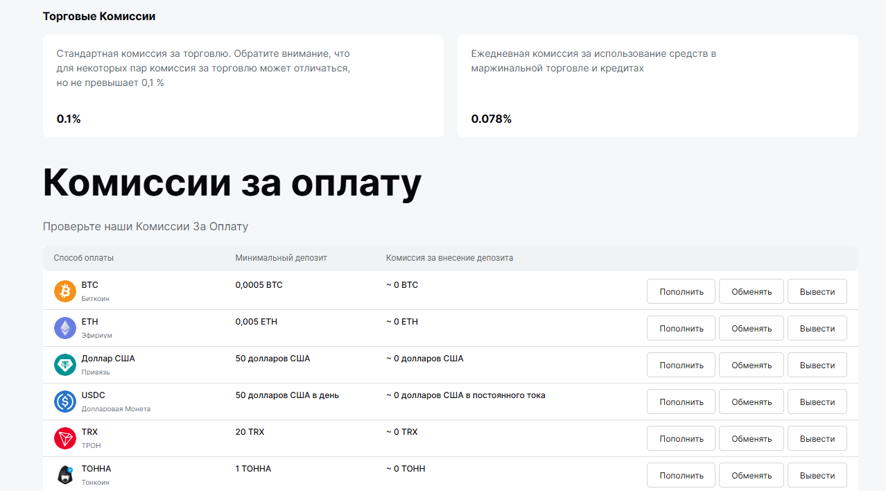Image resolution: width=886 pixels, height=491 pixels.
Task: Click the Toncoin ТОННА coin icon
Action: pos(65,475)
